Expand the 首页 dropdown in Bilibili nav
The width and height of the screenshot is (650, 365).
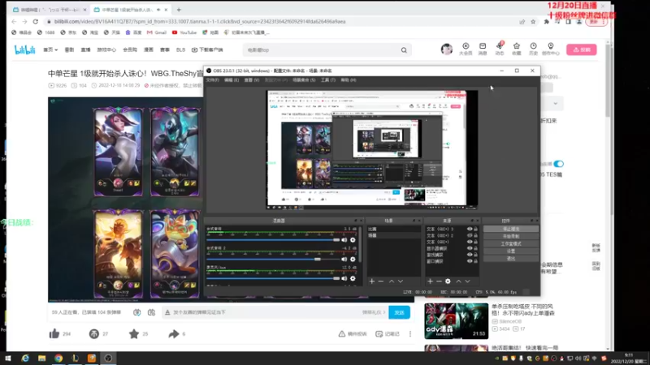click(x=50, y=49)
